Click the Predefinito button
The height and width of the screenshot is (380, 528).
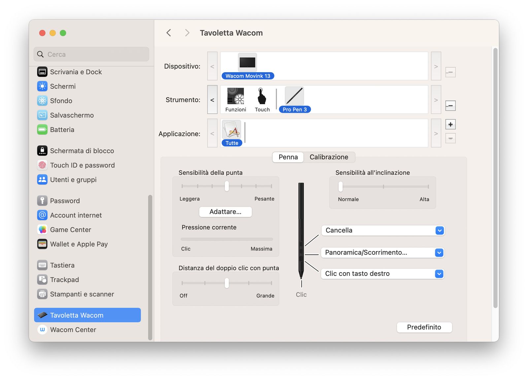click(424, 327)
